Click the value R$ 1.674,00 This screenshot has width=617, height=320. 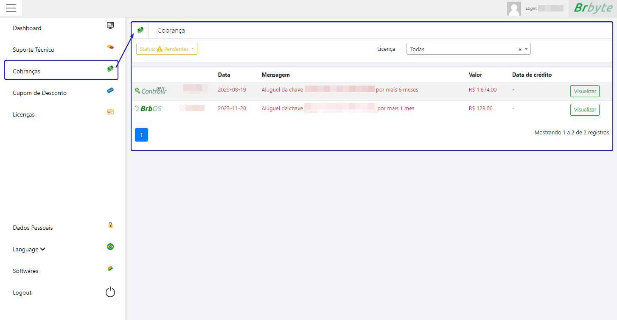point(483,90)
